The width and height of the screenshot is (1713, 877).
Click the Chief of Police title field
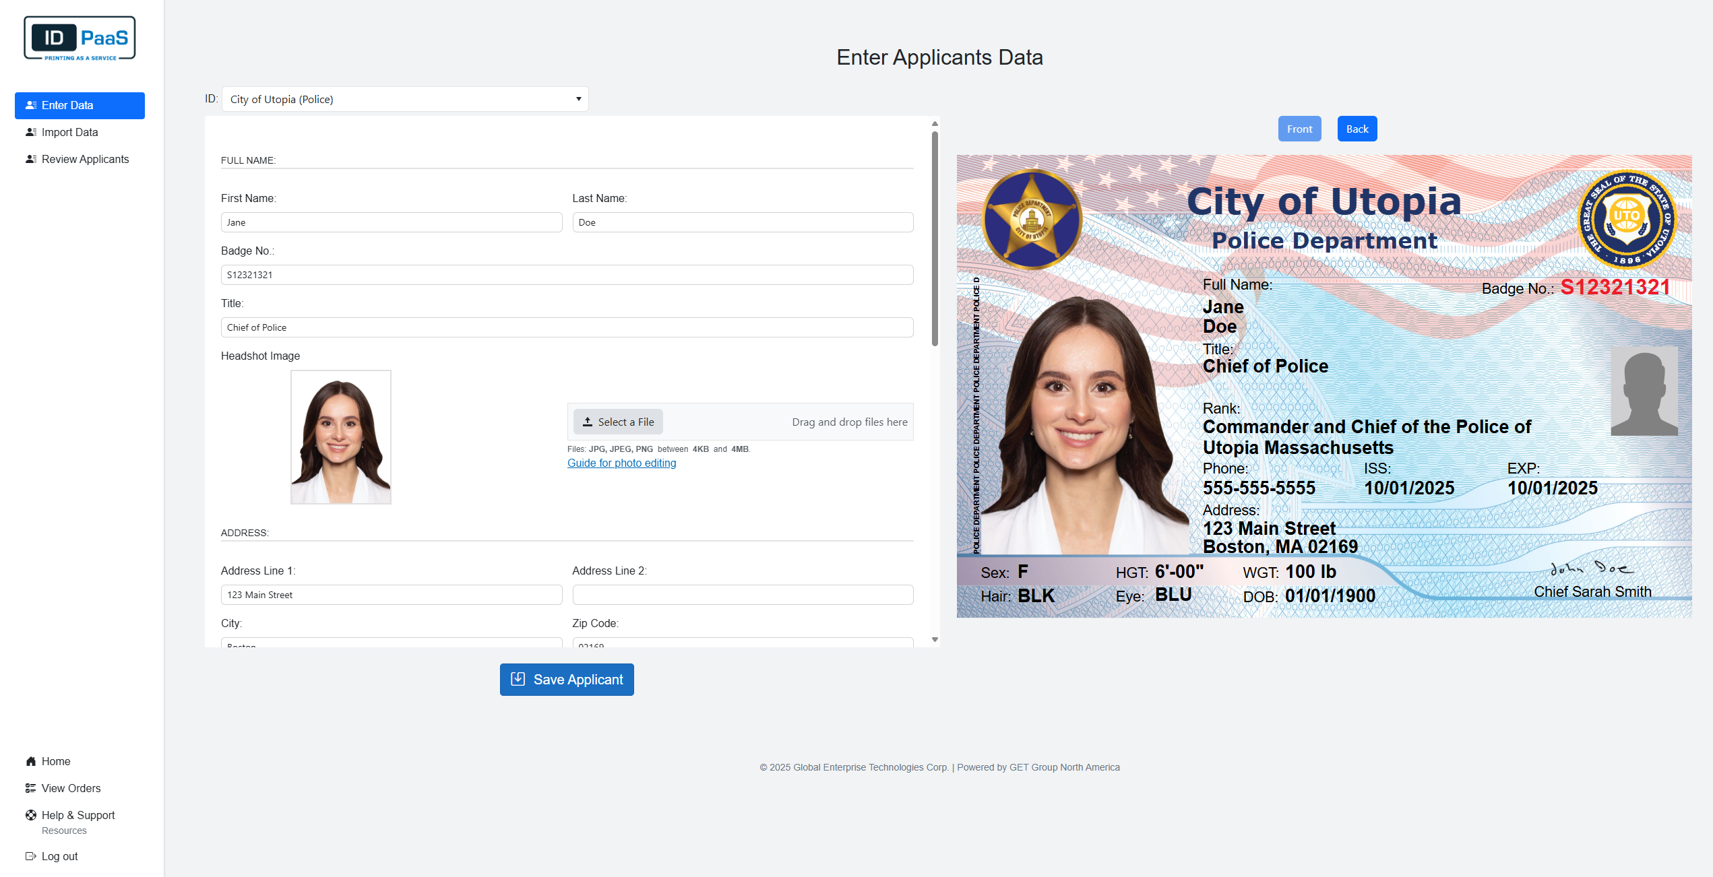click(x=567, y=327)
